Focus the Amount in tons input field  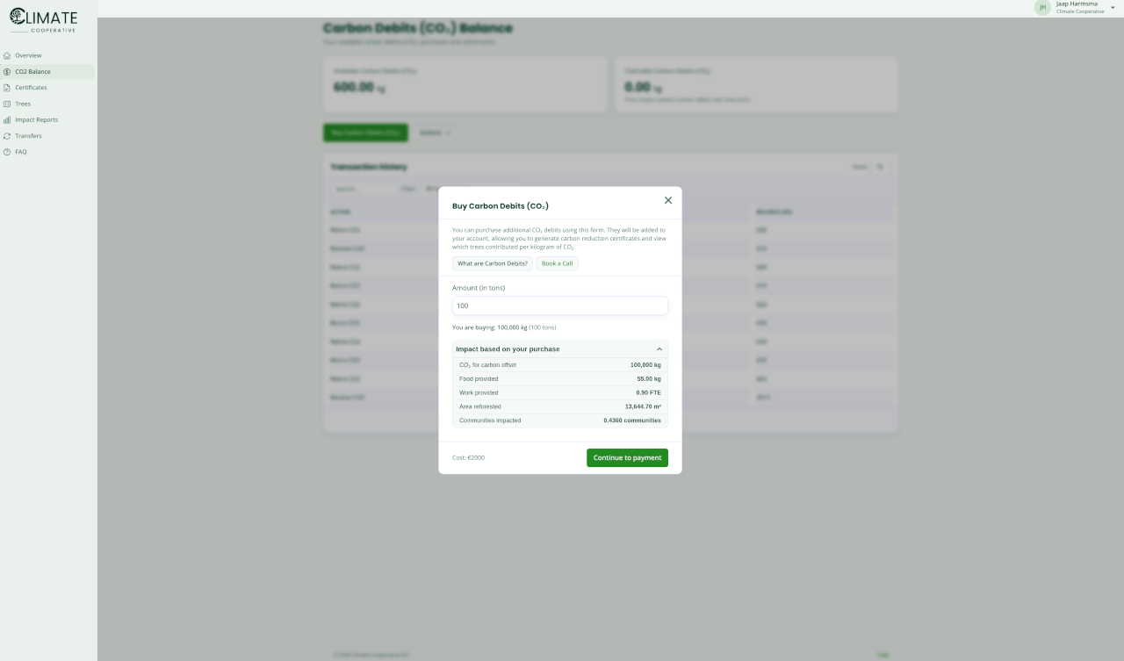pyautogui.click(x=559, y=305)
